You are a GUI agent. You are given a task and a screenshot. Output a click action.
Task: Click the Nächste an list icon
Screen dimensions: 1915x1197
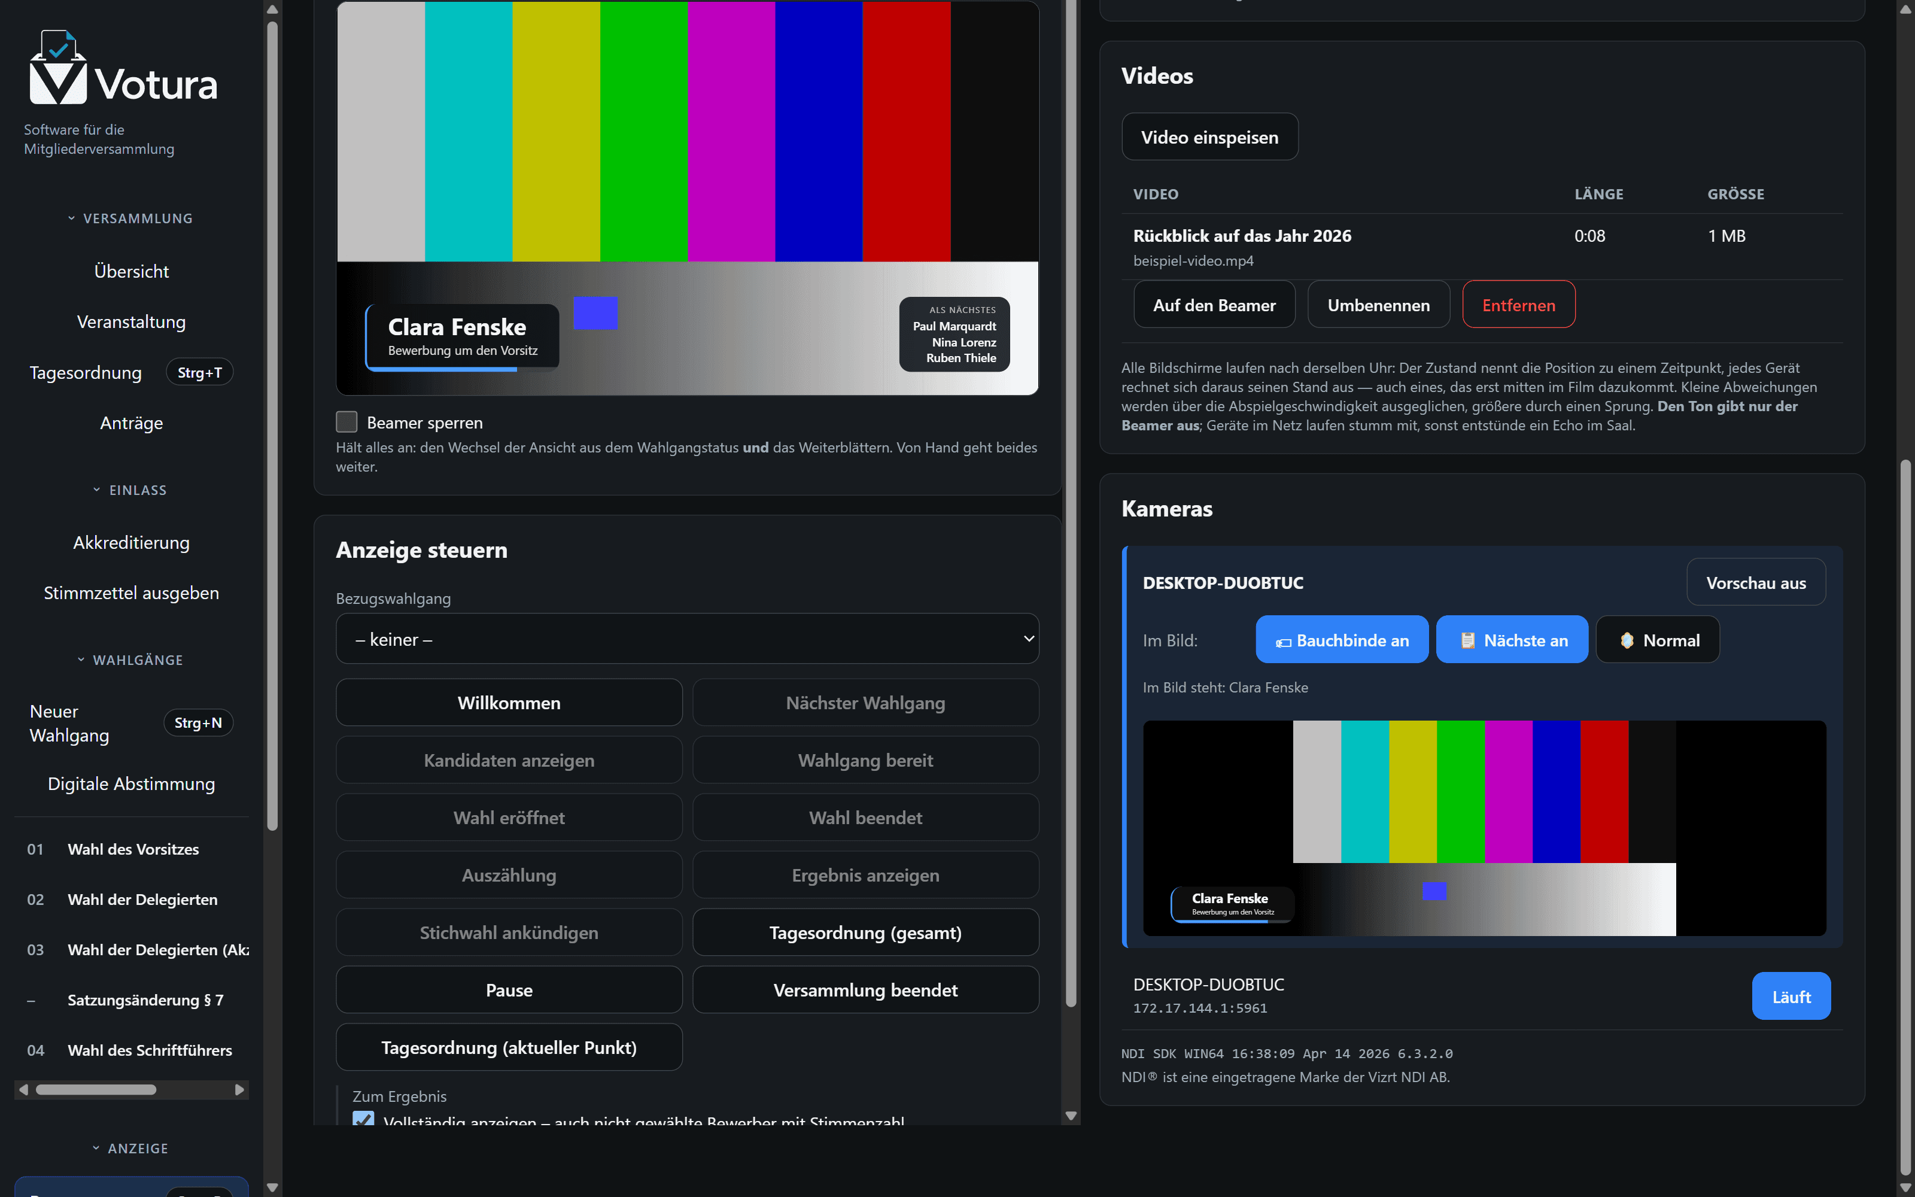[1467, 640]
